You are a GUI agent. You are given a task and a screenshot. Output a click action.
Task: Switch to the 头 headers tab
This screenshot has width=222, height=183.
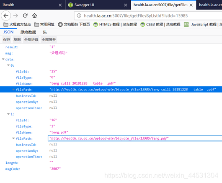45,32
